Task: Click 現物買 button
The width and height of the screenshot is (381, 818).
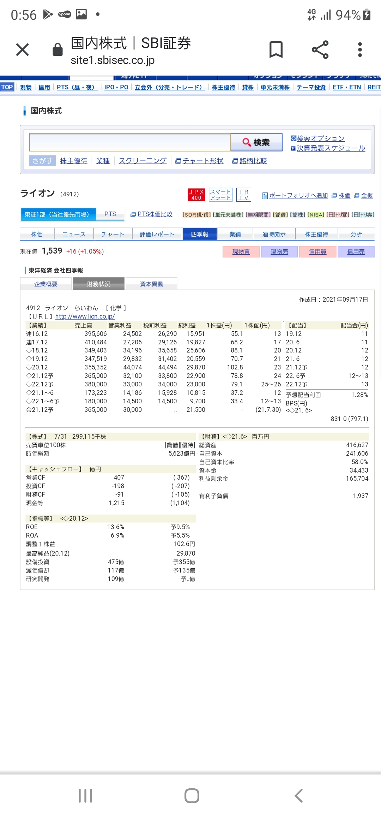Action: click(x=241, y=251)
